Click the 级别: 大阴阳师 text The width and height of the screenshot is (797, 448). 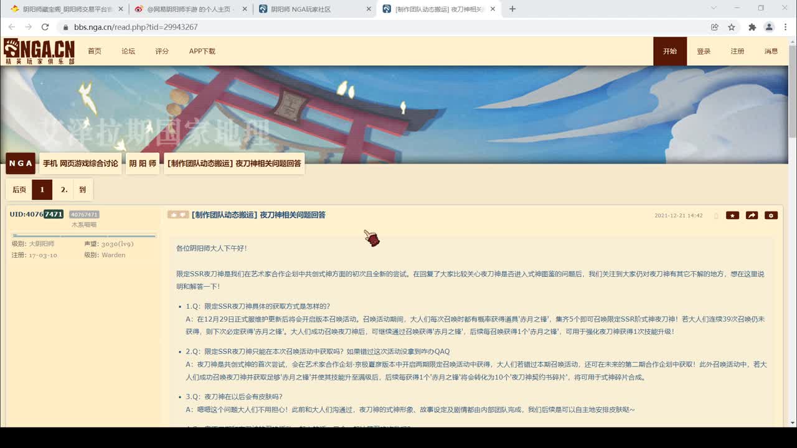tap(33, 244)
